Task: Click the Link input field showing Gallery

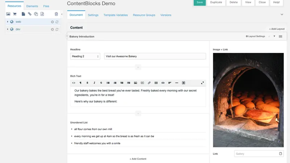Action: coord(259,154)
